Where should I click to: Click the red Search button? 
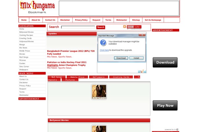101,27
